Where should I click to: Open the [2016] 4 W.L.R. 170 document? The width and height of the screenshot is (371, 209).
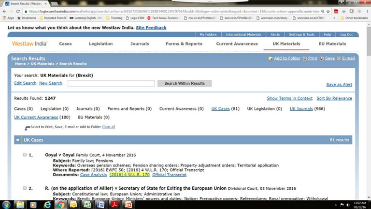click(x=129, y=175)
